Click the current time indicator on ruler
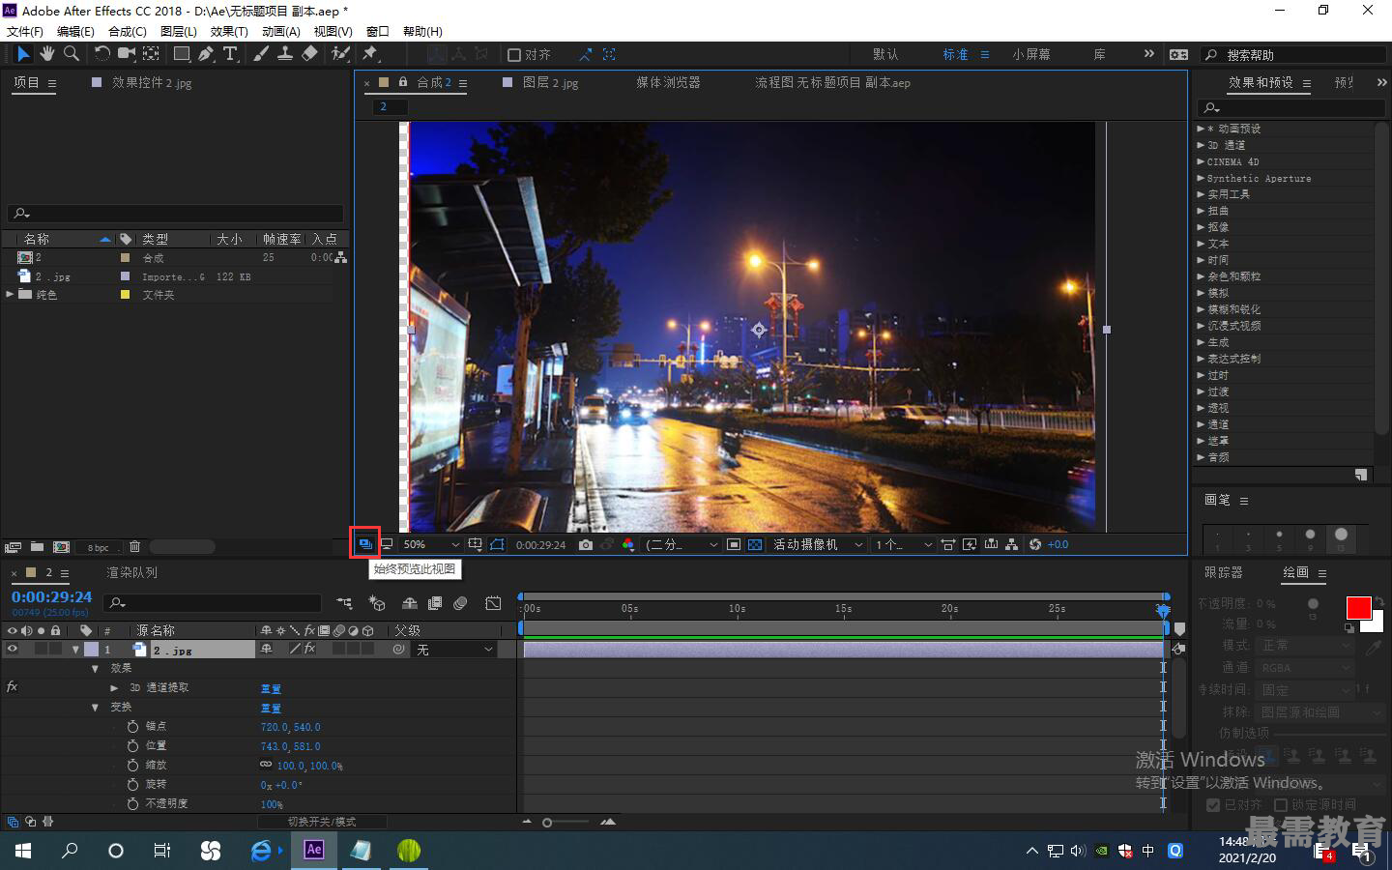Image resolution: width=1392 pixels, height=870 pixels. pyautogui.click(x=1163, y=610)
